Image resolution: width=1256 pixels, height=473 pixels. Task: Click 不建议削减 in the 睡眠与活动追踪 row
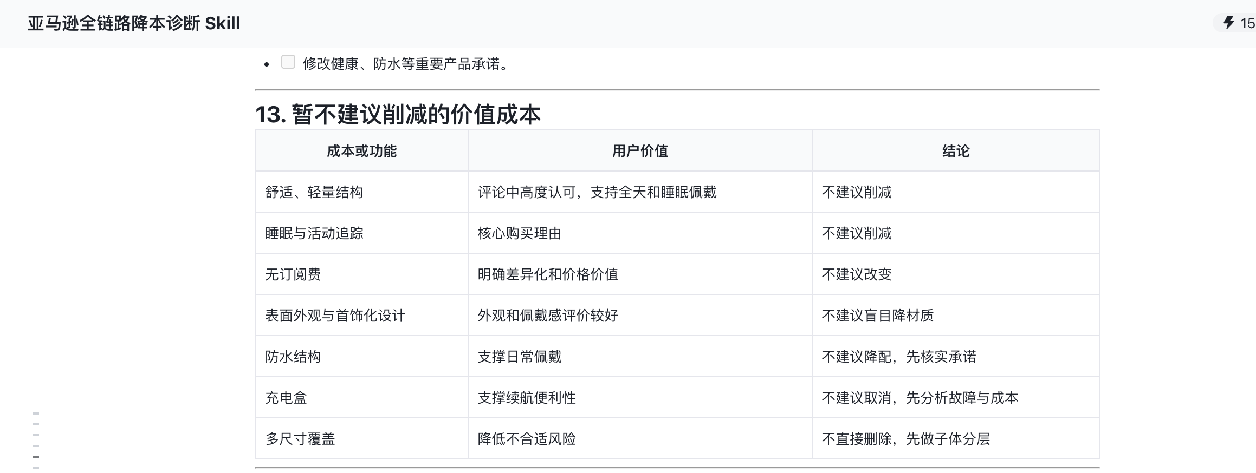pos(956,233)
